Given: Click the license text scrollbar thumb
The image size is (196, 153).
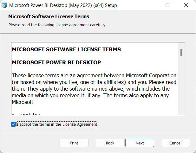Looking at the screenshot, I should (181, 53).
